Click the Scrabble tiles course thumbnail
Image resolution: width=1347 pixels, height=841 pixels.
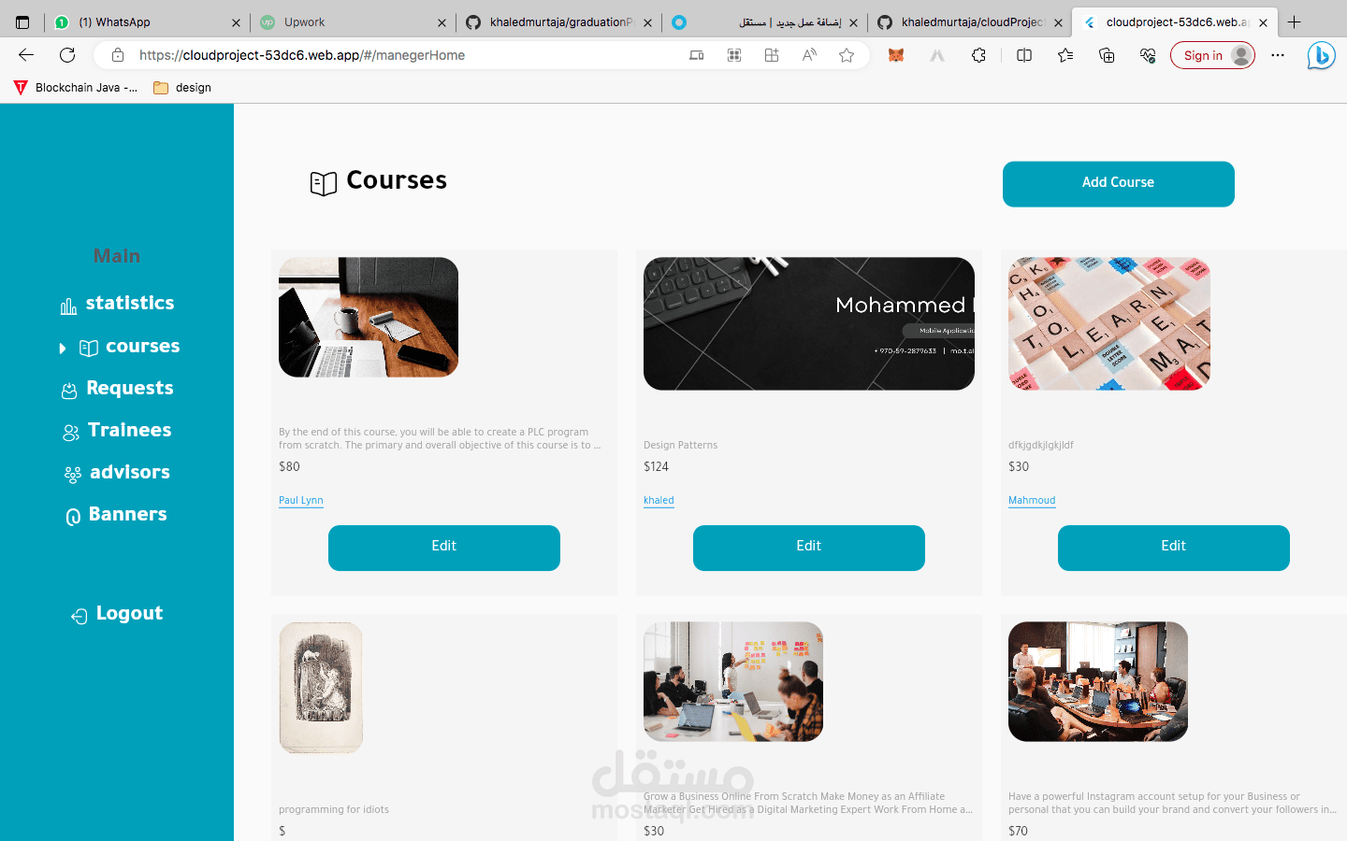click(x=1109, y=324)
